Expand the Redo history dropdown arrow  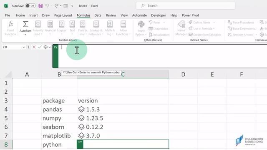click(x=60, y=6)
